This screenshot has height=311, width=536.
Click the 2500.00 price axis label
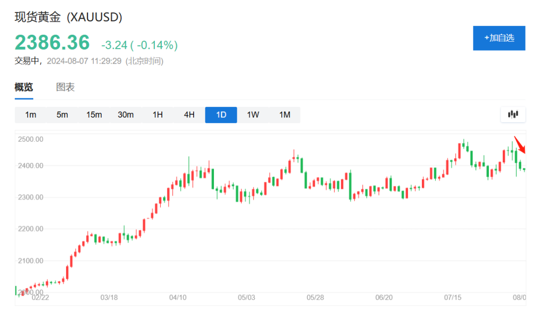(x=31, y=139)
